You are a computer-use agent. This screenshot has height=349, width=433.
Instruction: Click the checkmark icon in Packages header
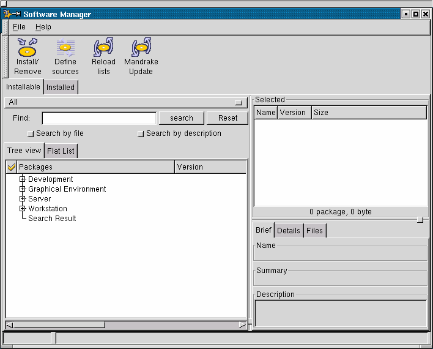coord(12,167)
